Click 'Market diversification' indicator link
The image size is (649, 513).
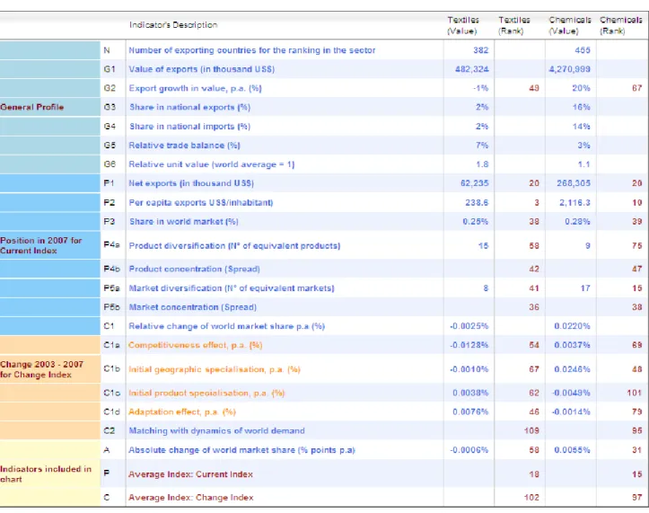pyautogui.click(x=232, y=288)
